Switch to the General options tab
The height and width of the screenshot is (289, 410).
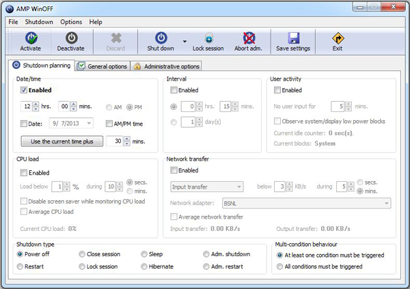(x=102, y=66)
